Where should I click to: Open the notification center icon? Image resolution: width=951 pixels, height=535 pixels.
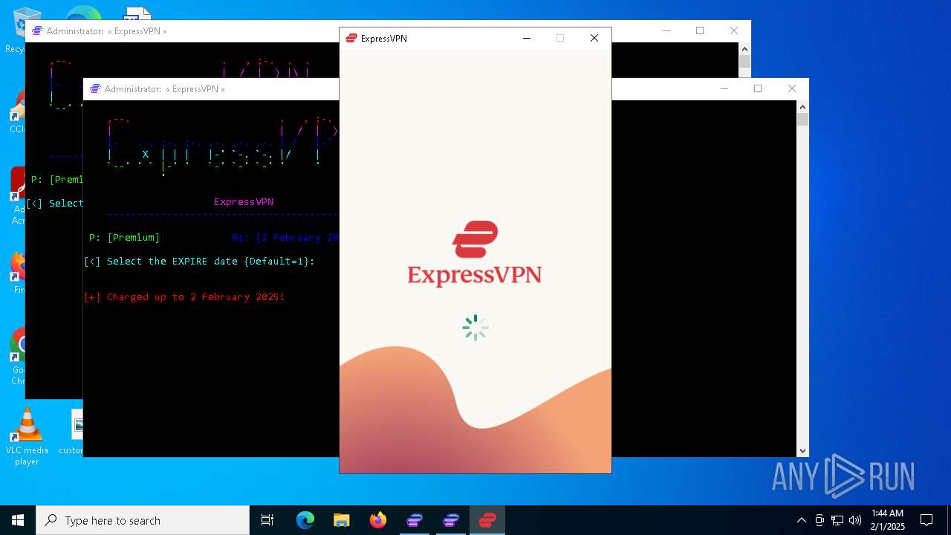926,520
